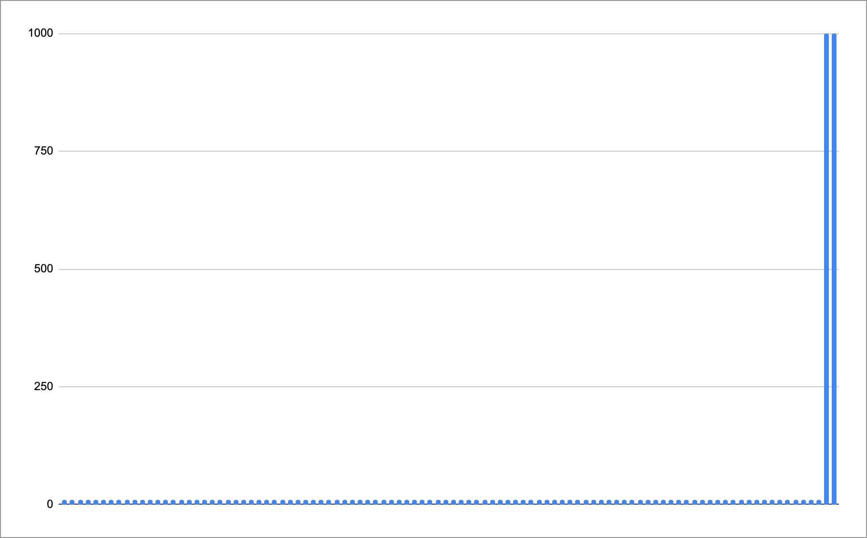The height and width of the screenshot is (538, 867).
Task: Click the rightmost tall blue bar
Action: tap(834, 267)
